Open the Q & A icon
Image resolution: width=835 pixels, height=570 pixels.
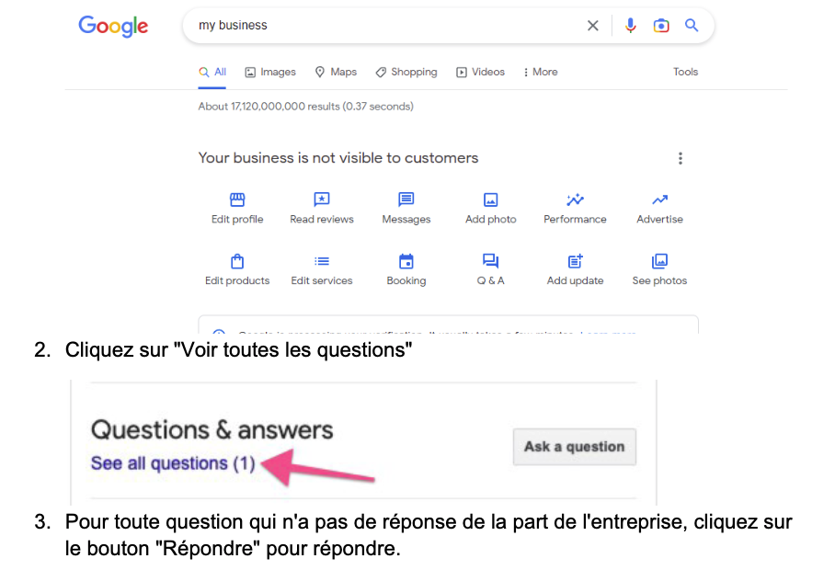click(490, 261)
